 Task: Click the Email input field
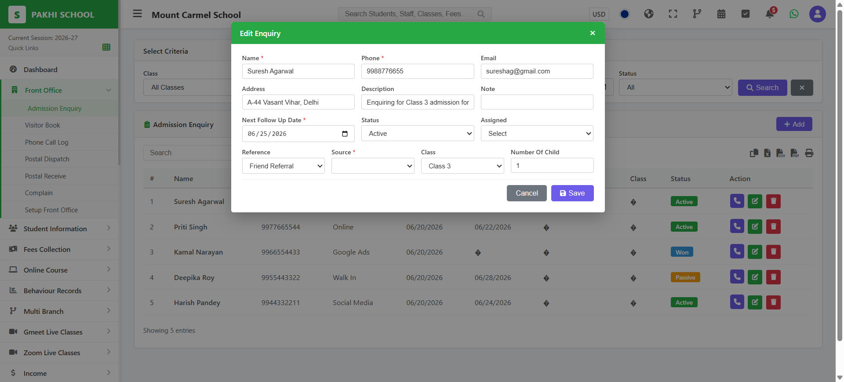point(537,71)
